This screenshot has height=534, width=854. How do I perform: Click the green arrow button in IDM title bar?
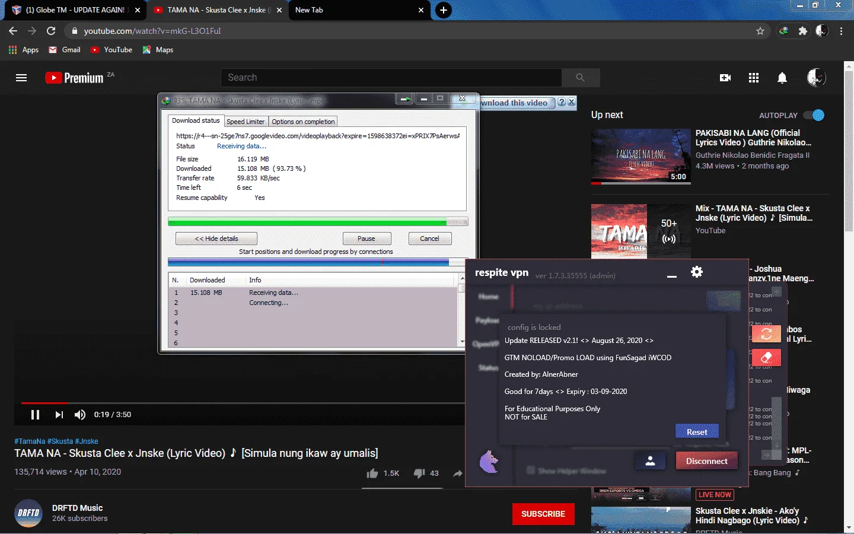coord(405,99)
